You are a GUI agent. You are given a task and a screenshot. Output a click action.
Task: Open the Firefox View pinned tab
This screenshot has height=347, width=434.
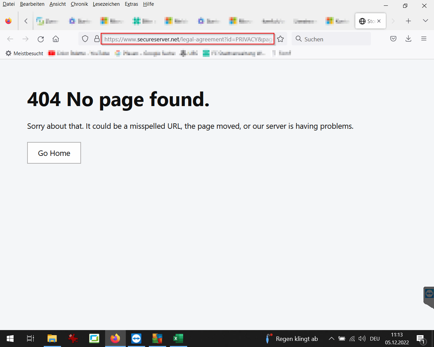[8, 21]
